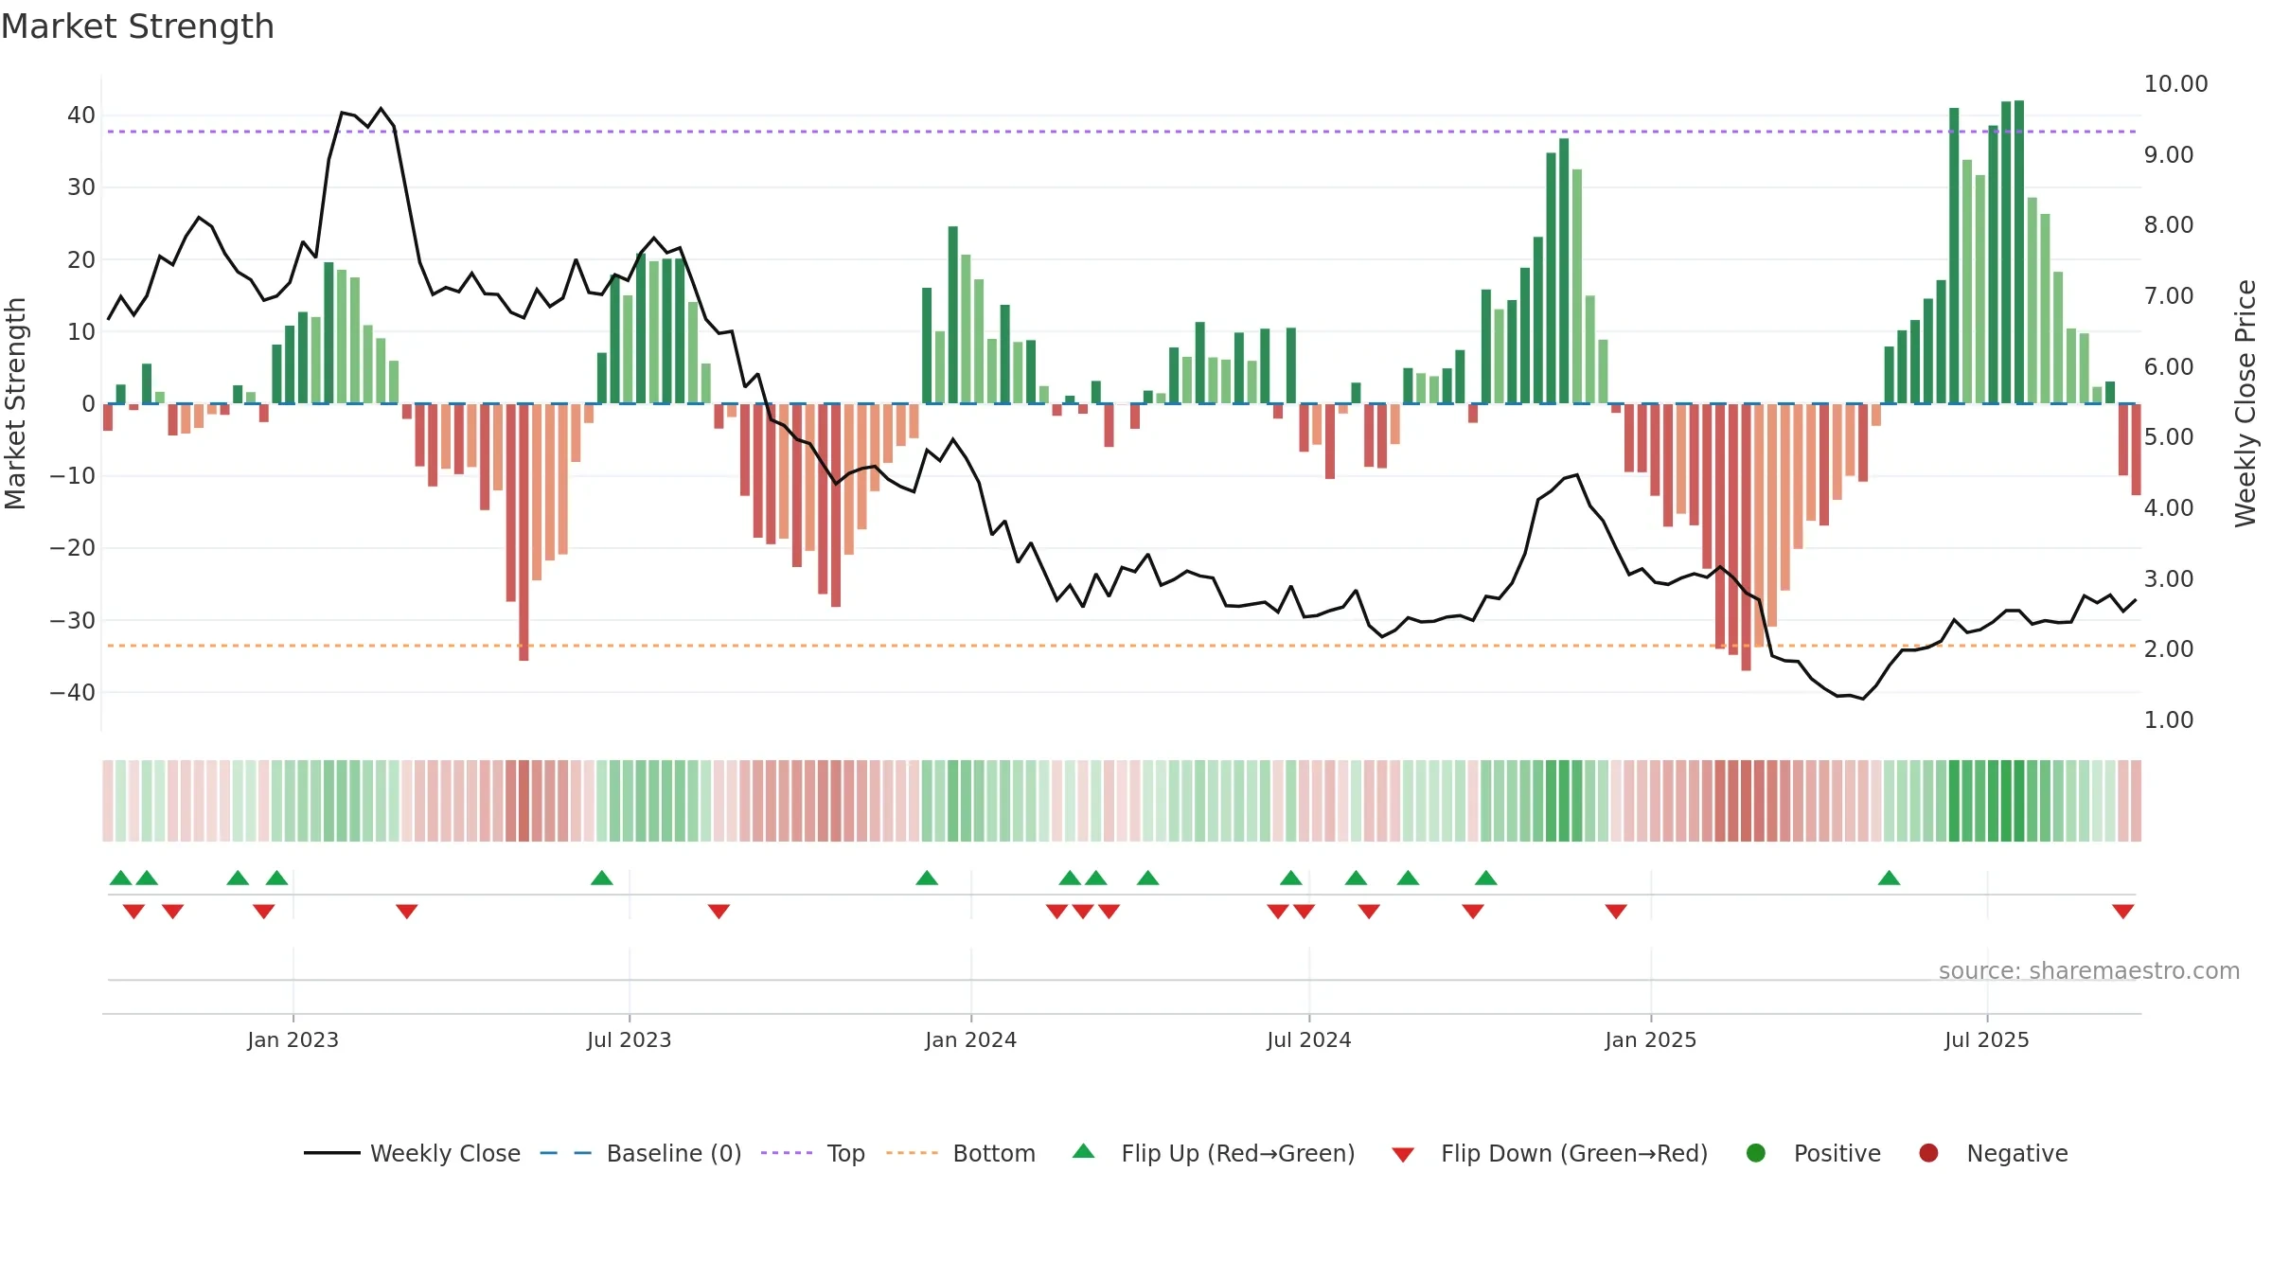Click the 6.00 price tick label
The width and height of the screenshot is (2272, 1278).
click(2168, 366)
